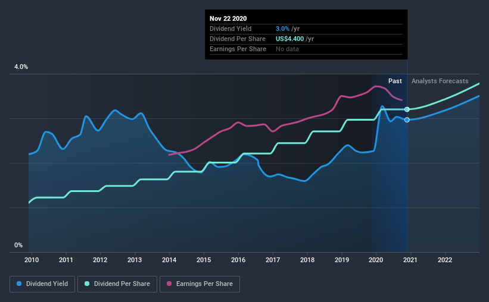
Task: Click the pink Earnings Per Share legend dot
Action: [169, 284]
